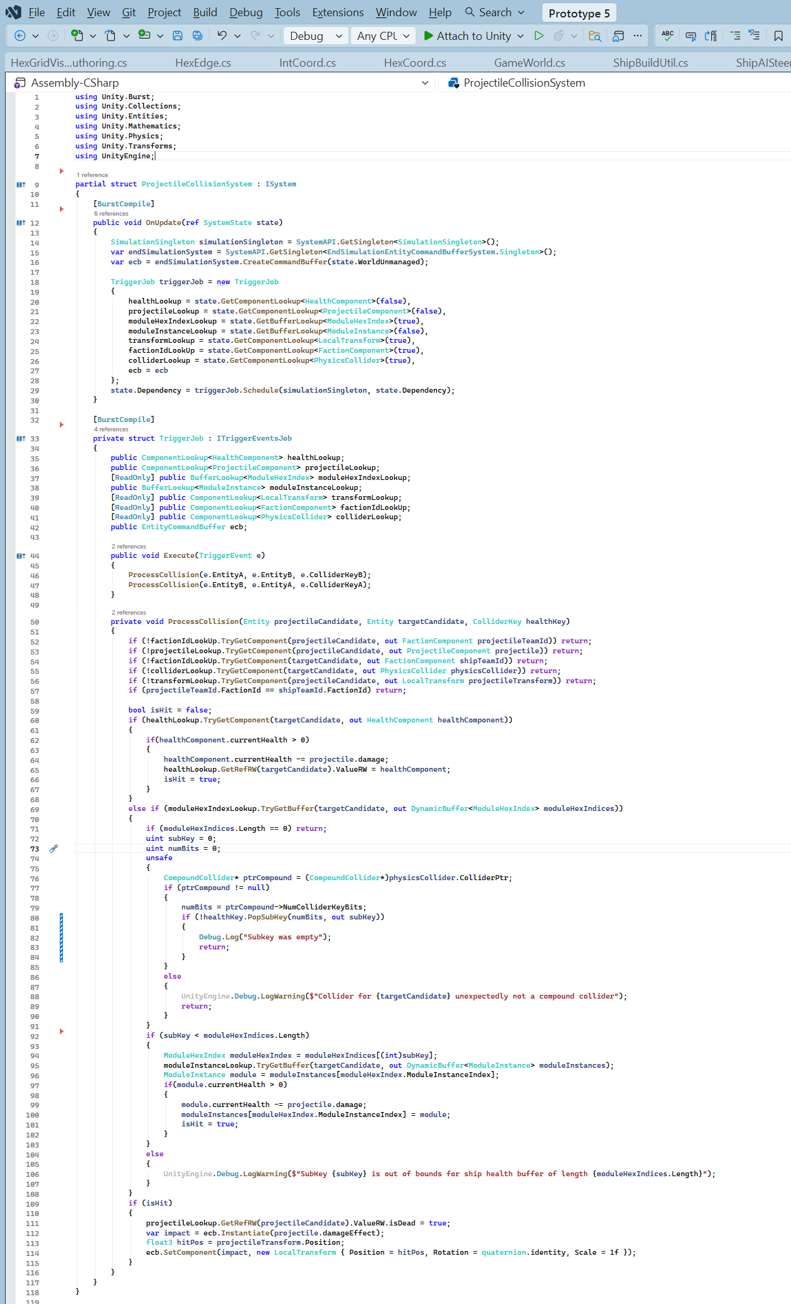Click the Save file icon

178,36
